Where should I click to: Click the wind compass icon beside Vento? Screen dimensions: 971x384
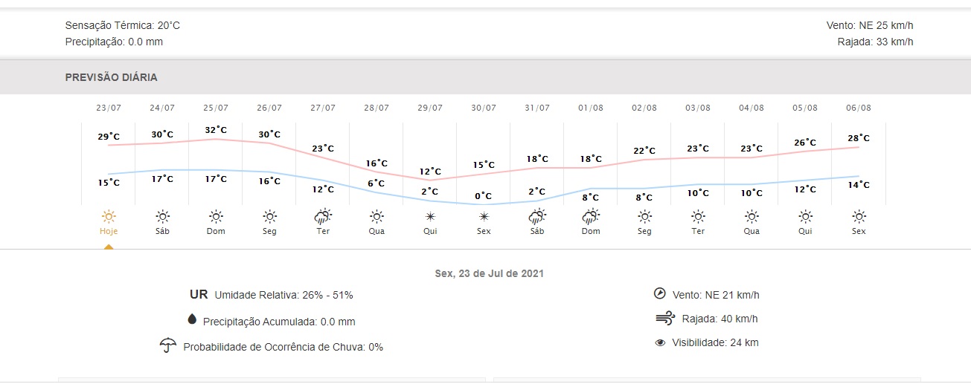(x=659, y=293)
